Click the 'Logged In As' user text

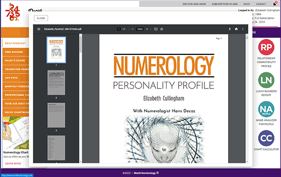click(259, 10)
